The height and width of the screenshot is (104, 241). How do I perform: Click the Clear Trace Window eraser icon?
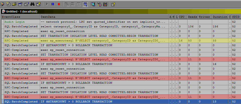coord(39,4)
